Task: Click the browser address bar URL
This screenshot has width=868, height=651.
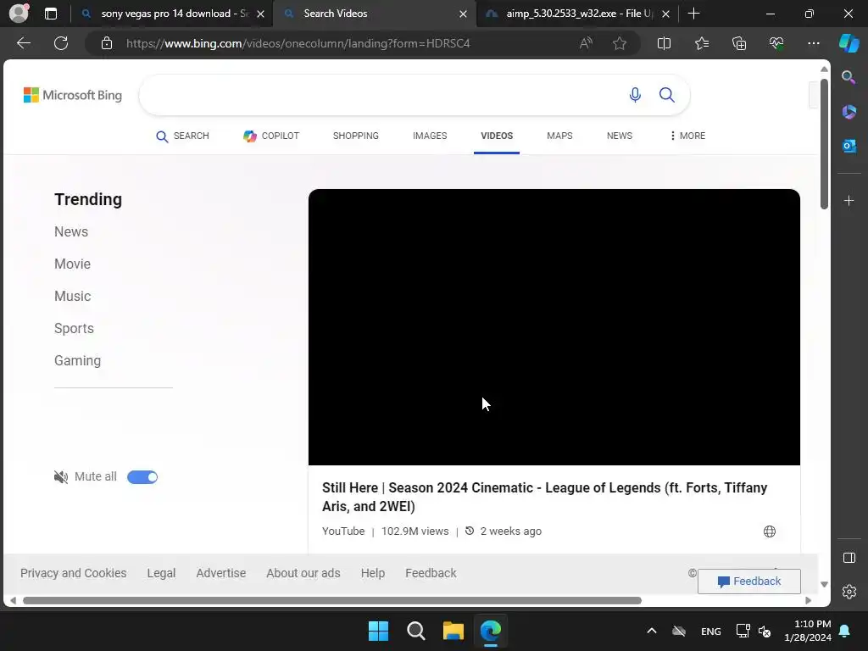Action: 298,43
